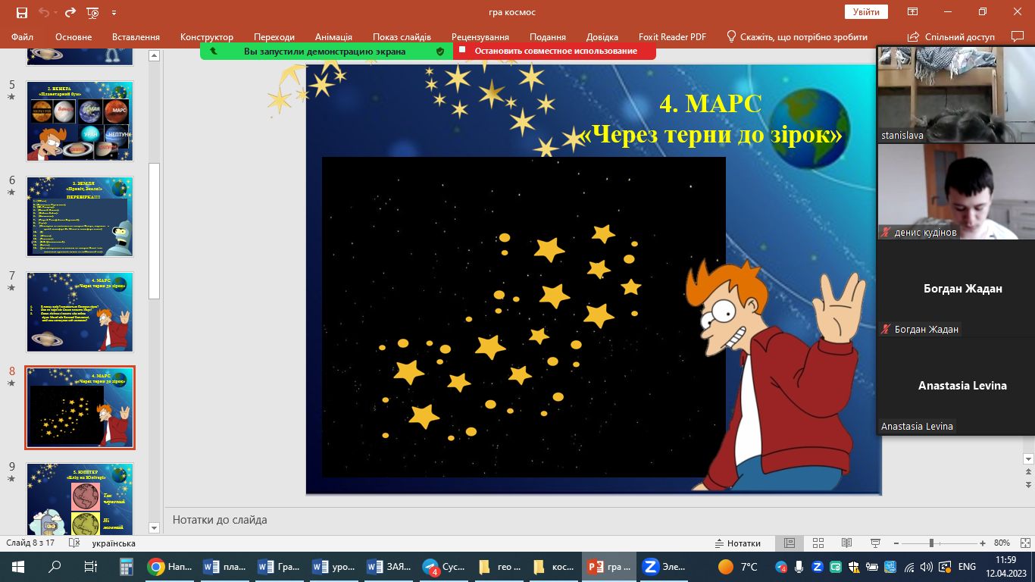Open the Foxit Reader PDF tab
Image resolution: width=1035 pixels, height=582 pixels.
coord(672,37)
